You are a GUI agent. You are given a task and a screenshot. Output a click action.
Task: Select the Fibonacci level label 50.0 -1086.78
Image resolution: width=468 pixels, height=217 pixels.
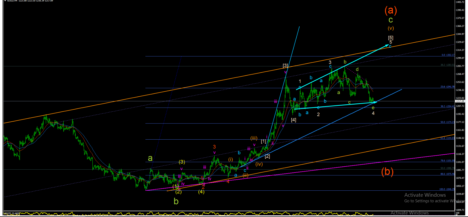click(x=447, y=168)
